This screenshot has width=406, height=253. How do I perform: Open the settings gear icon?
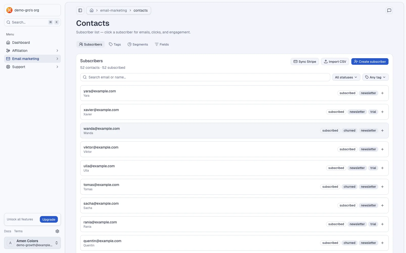pos(57,231)
